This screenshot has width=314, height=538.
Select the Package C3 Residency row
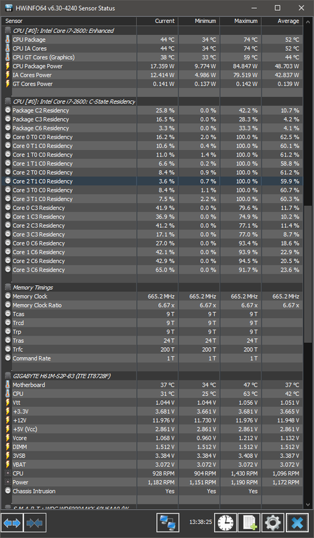[x=152, y=119]
